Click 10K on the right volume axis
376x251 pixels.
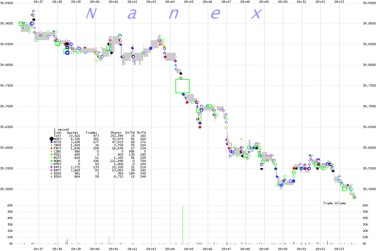365,237
